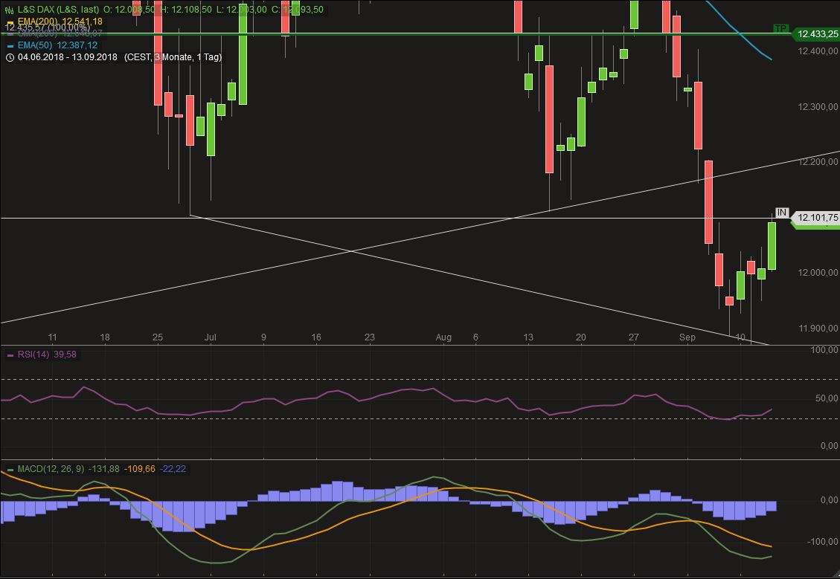Screen dimensions: 840x579
Task: Click the 12.433,25 take-profit price label
Action: [x=815, y=34]
